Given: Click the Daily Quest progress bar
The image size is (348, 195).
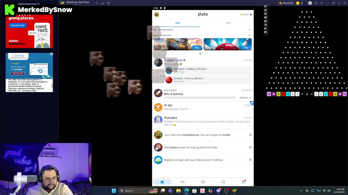Looking at the screenshot, I should [200, 98].
